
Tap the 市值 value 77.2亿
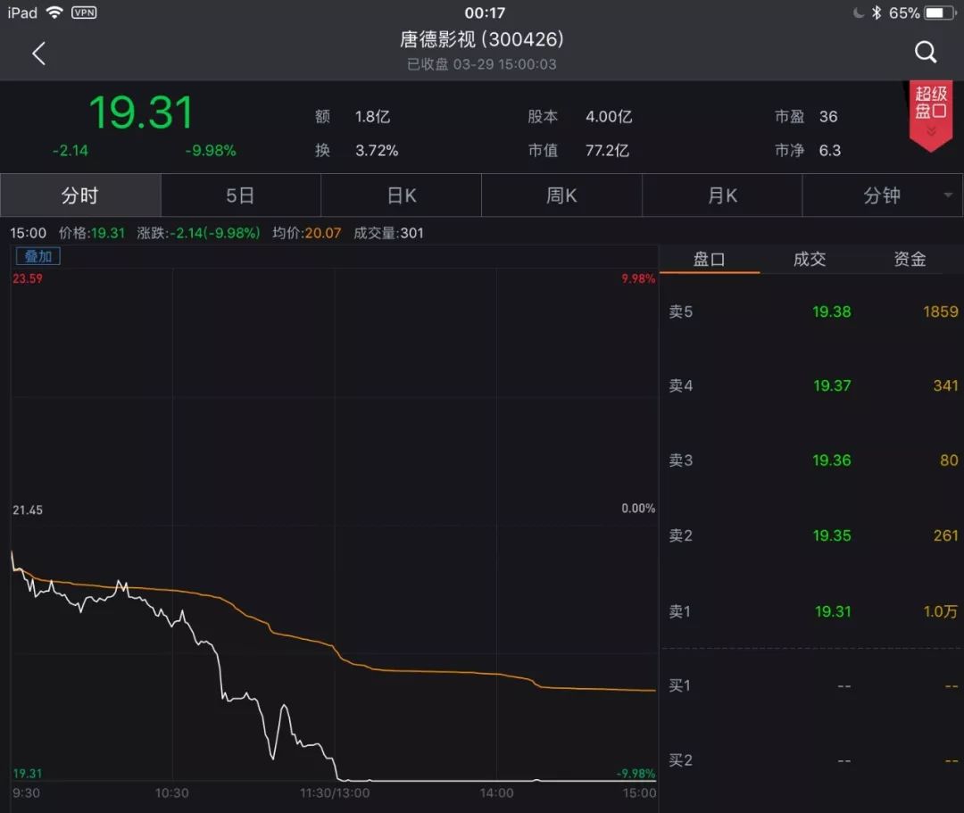tap(607, 151)
